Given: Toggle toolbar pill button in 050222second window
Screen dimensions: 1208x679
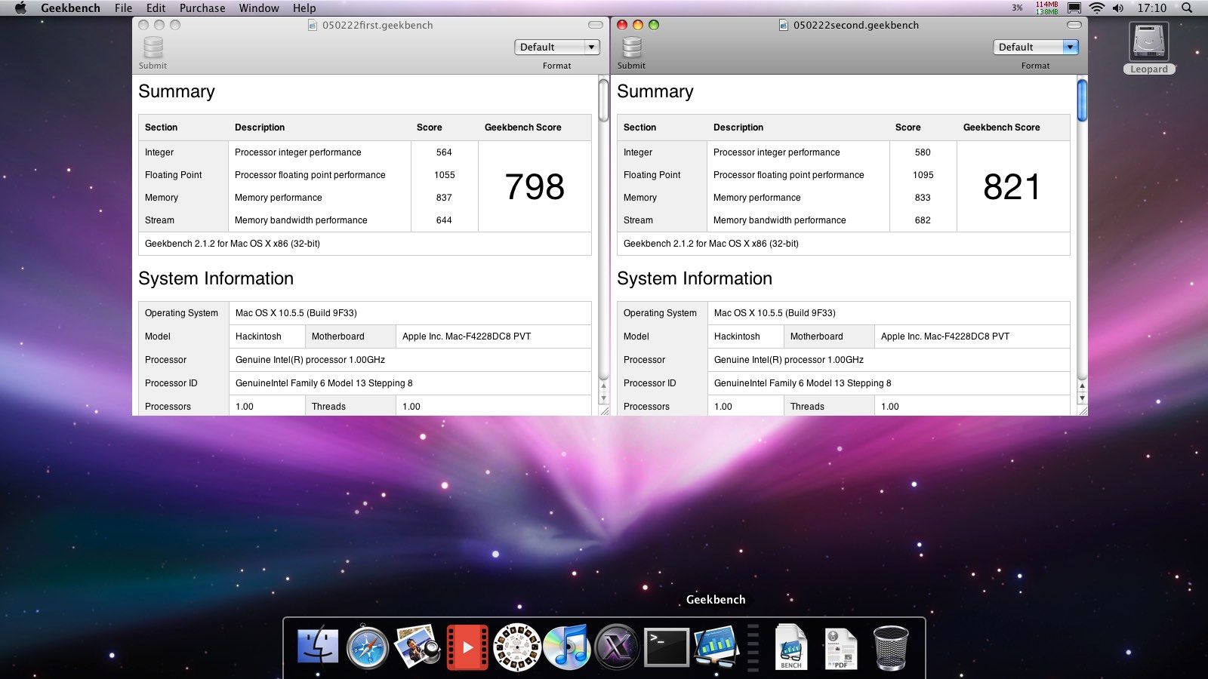Looking at the screenshot, I should [1074, 25].
